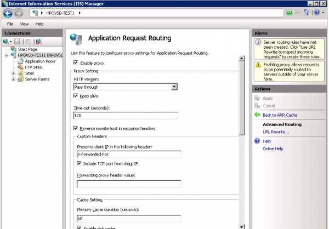Select the HPOVSD-TEST1 server node in tree
329x229 pixels.
40,55
